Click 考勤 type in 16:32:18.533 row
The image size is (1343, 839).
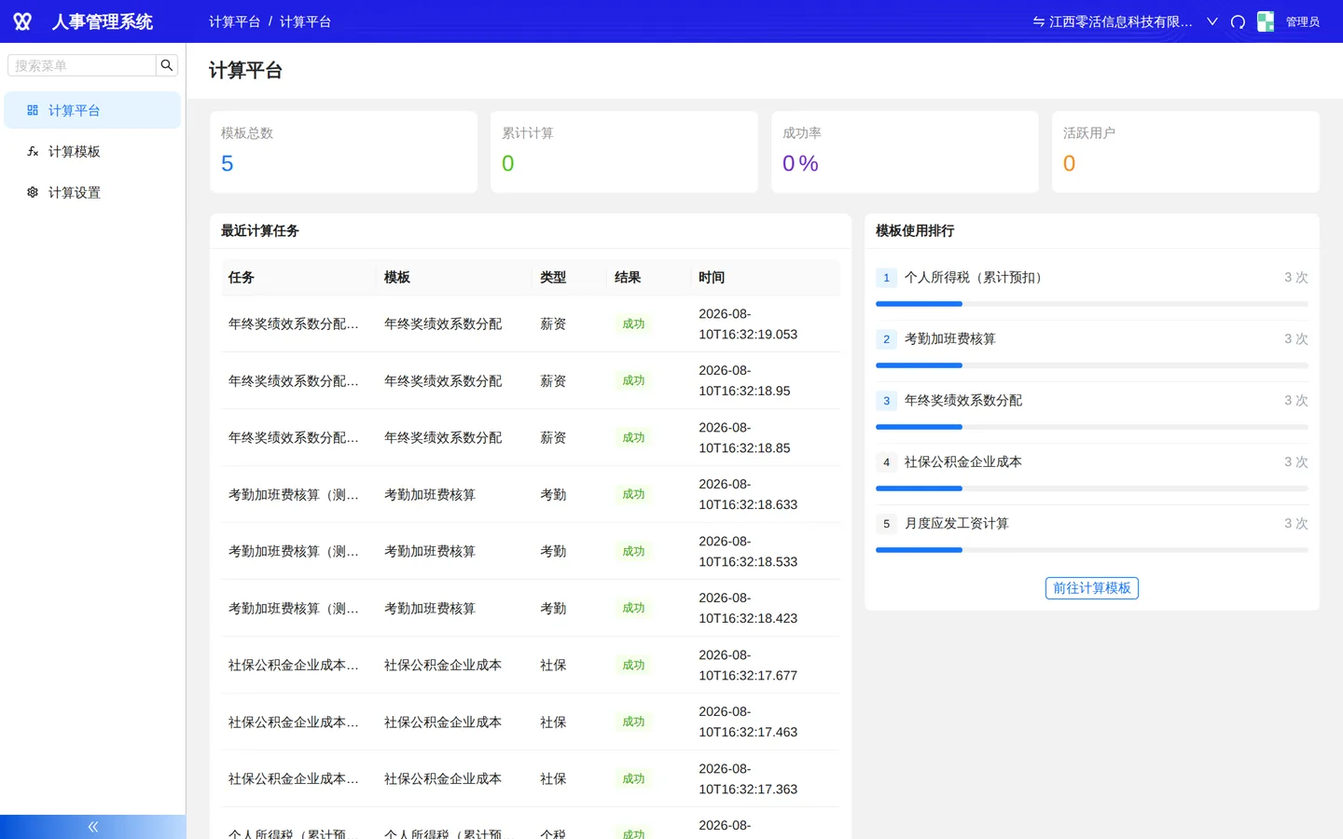pyautogui.click(x=553, y=551)
